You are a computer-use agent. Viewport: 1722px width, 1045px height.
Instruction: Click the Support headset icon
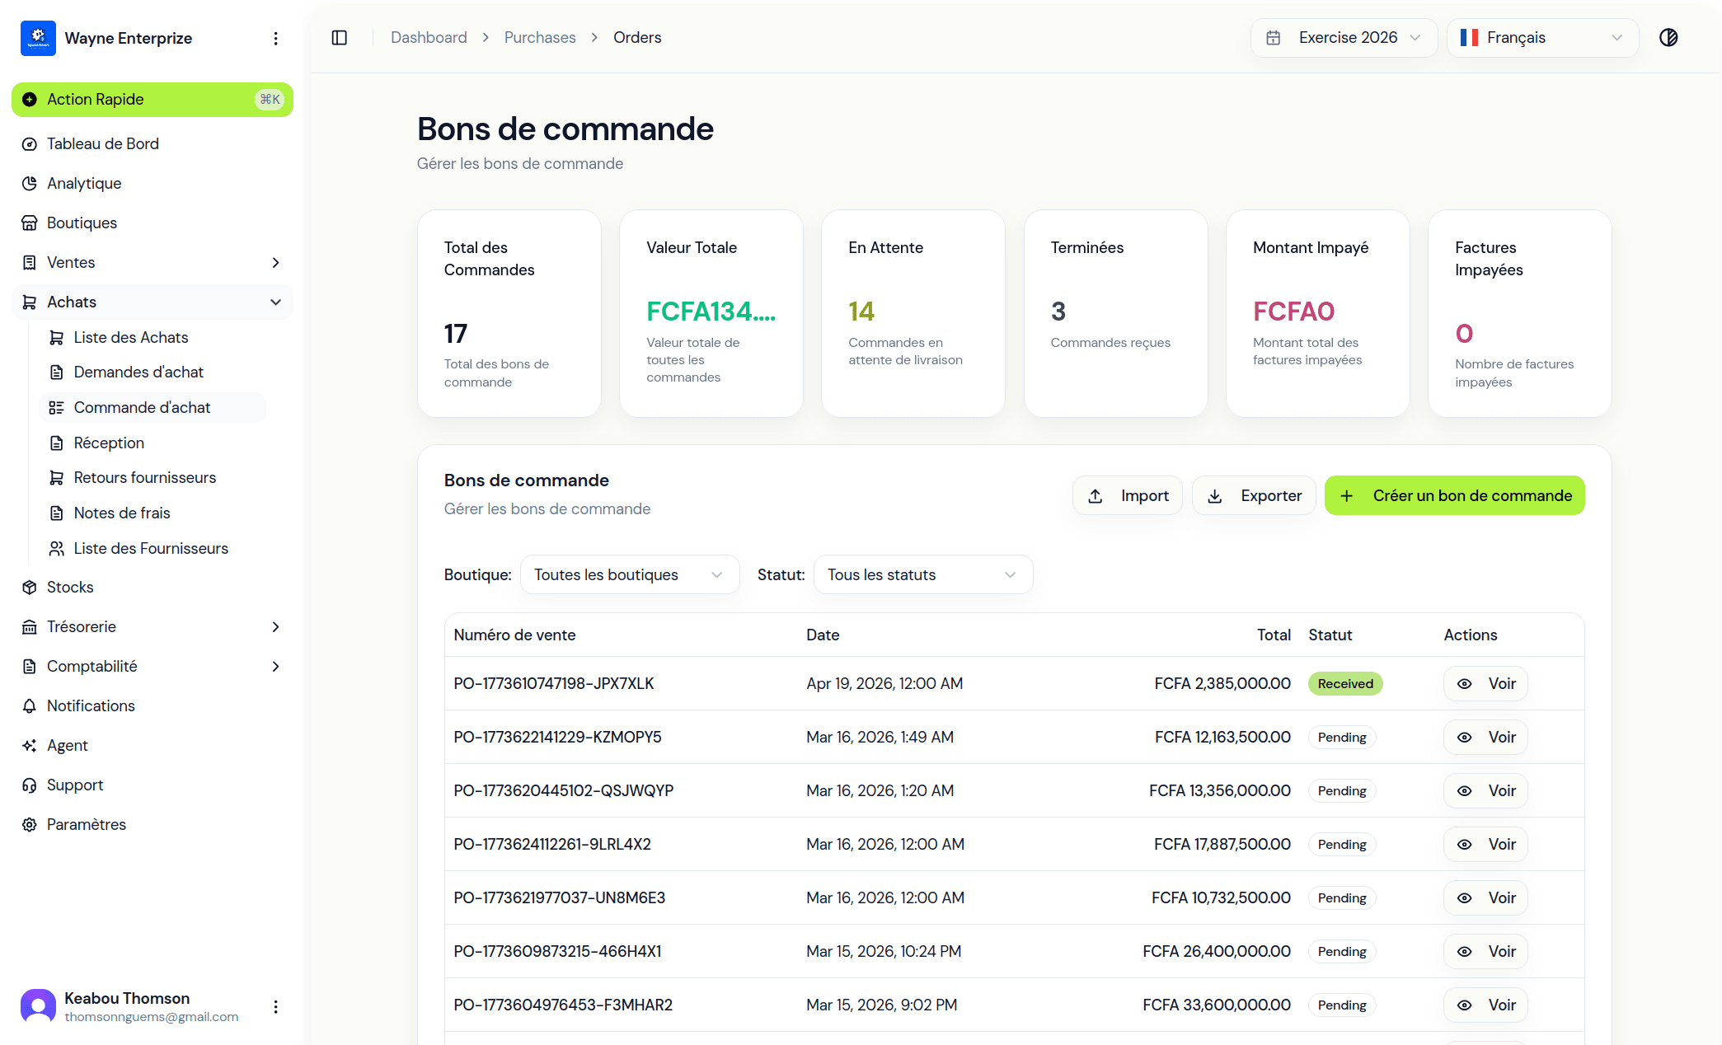tap(30, 785)
